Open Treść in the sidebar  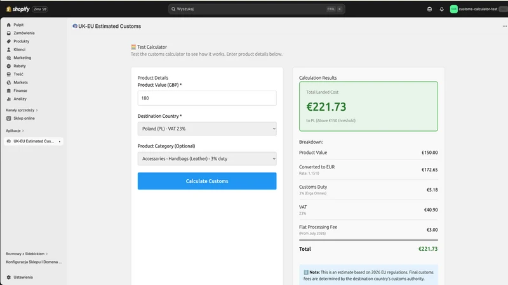[18, 74]
